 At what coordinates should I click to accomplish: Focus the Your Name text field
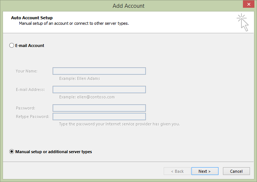tap(99, 71)
